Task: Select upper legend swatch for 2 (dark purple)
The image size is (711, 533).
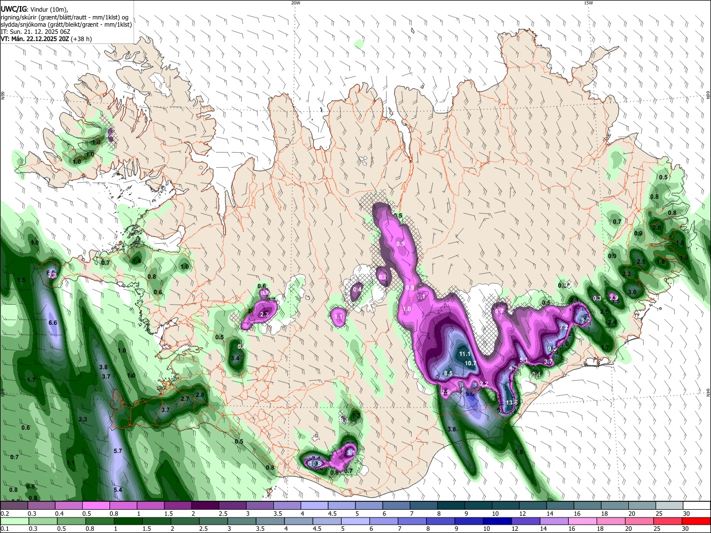Action: 205,505
